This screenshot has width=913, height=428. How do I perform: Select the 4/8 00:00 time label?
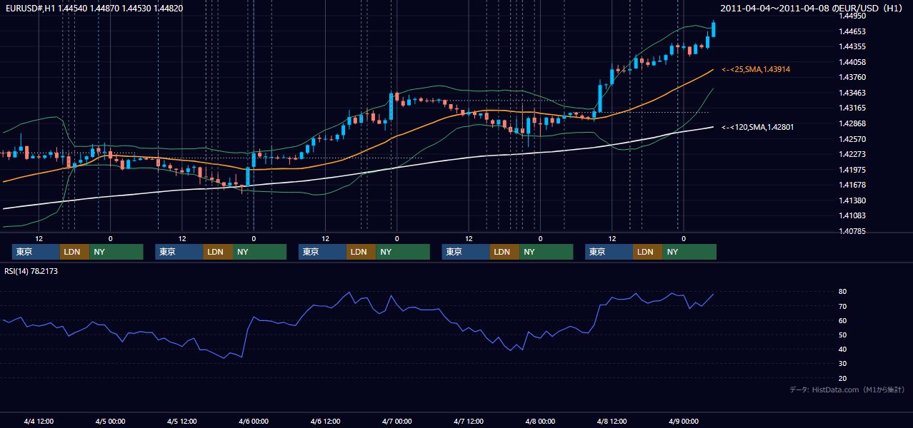(x=540, y=421)
